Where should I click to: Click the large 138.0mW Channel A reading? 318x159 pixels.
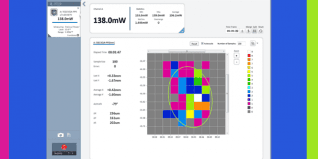(110, 20)
